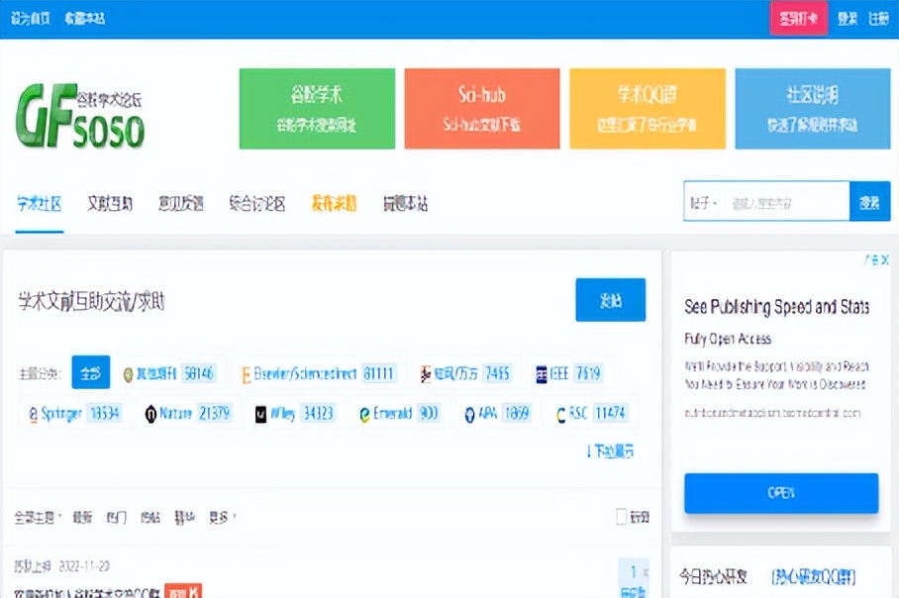Toggle the 全部 category filter pill
Viewport: 899px width, 598px height.
[x=90, y=373]
